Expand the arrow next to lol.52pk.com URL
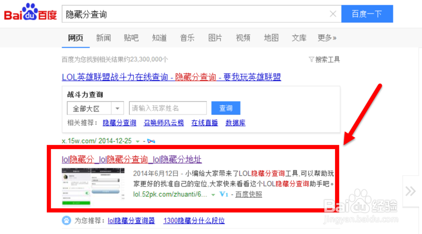Screen dimensions: 422x234 (x=213, y=195)
